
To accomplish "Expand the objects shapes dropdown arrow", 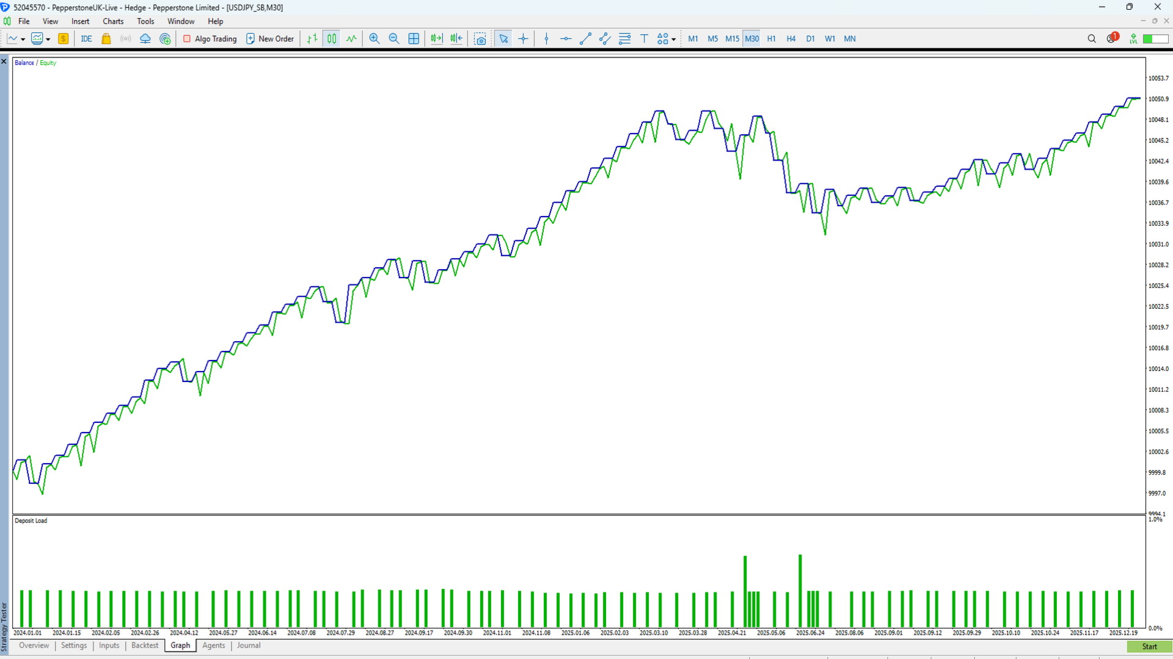I will pyautogui.click(x=674, y=39).
